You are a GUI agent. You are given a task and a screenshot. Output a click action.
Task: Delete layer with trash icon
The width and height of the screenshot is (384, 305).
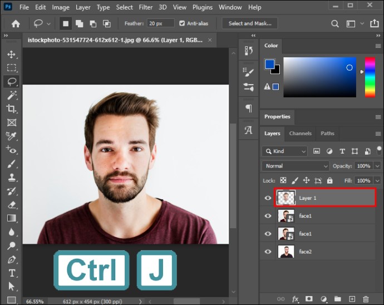[x=366, y=299]
